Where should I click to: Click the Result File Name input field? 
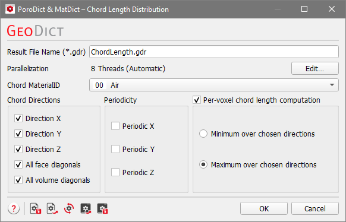(214, 52)
